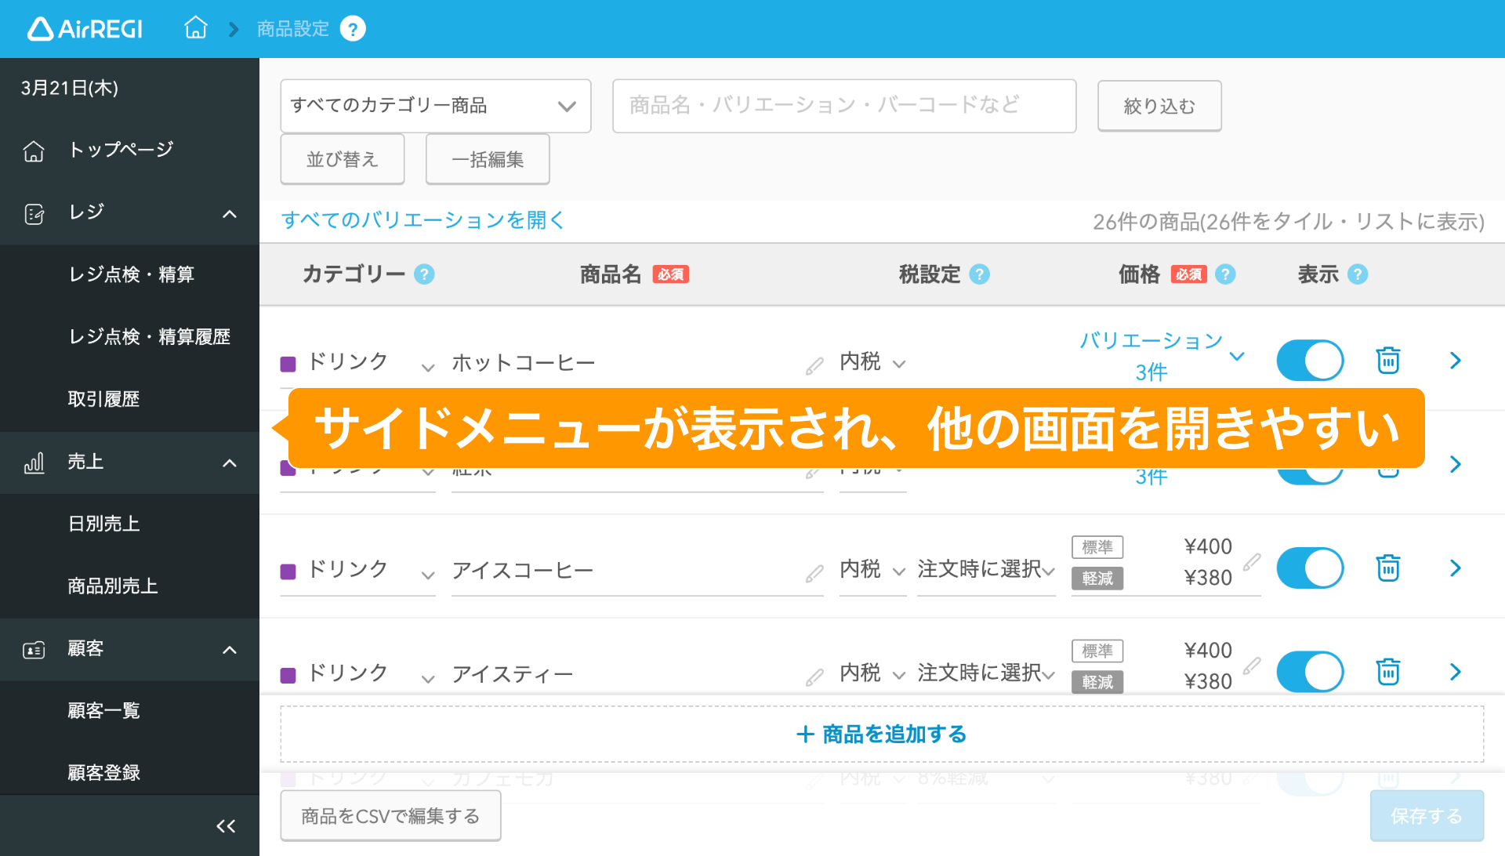Click the 顧客 card icon in sidebar
Viewport: 1505px width, 856px height.
tap(34, 650)
